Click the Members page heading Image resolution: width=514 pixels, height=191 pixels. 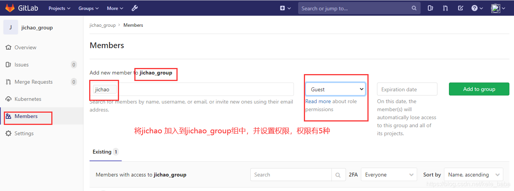click(x=107, y=45)
